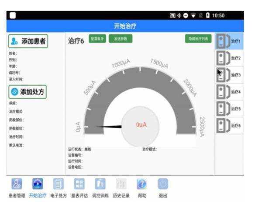The width and height of the screenshot is (262, 207).
Task: Click the 设备编号 field label
Action: 75,155
